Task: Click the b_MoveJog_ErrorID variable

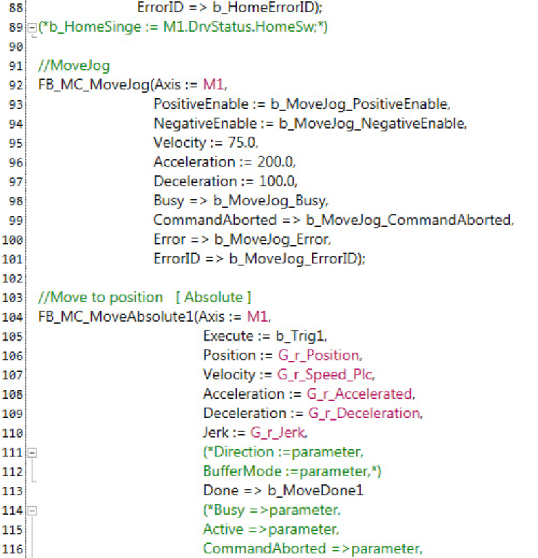Action: click(x=293, y=258)
